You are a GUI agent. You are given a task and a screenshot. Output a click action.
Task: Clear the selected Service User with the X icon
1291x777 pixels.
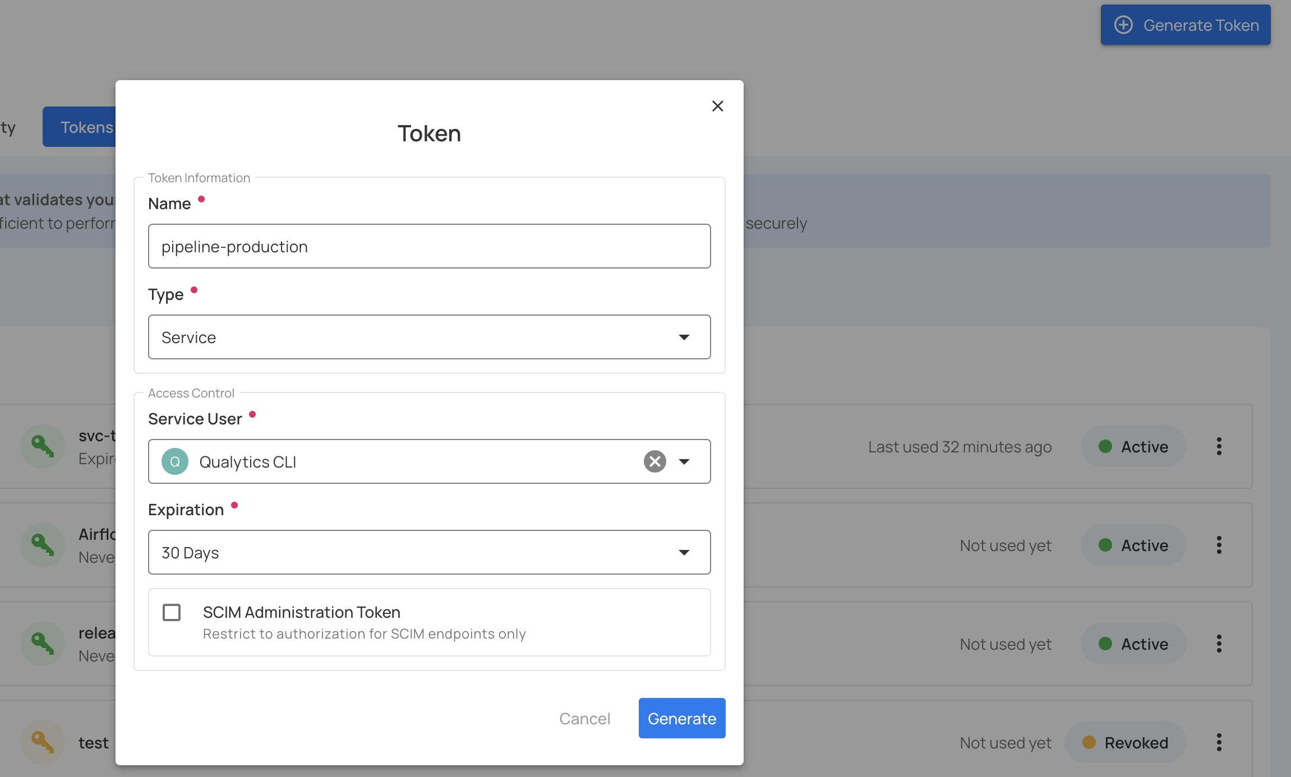coord(654,461)
